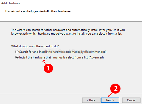Click the red circle numbered 2
Image resolution: width=142 pixels, height=104 pixels.
point(115,88)
